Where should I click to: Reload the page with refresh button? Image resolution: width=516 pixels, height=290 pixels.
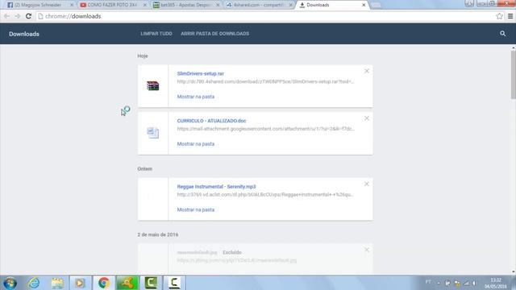pos(29,16)
